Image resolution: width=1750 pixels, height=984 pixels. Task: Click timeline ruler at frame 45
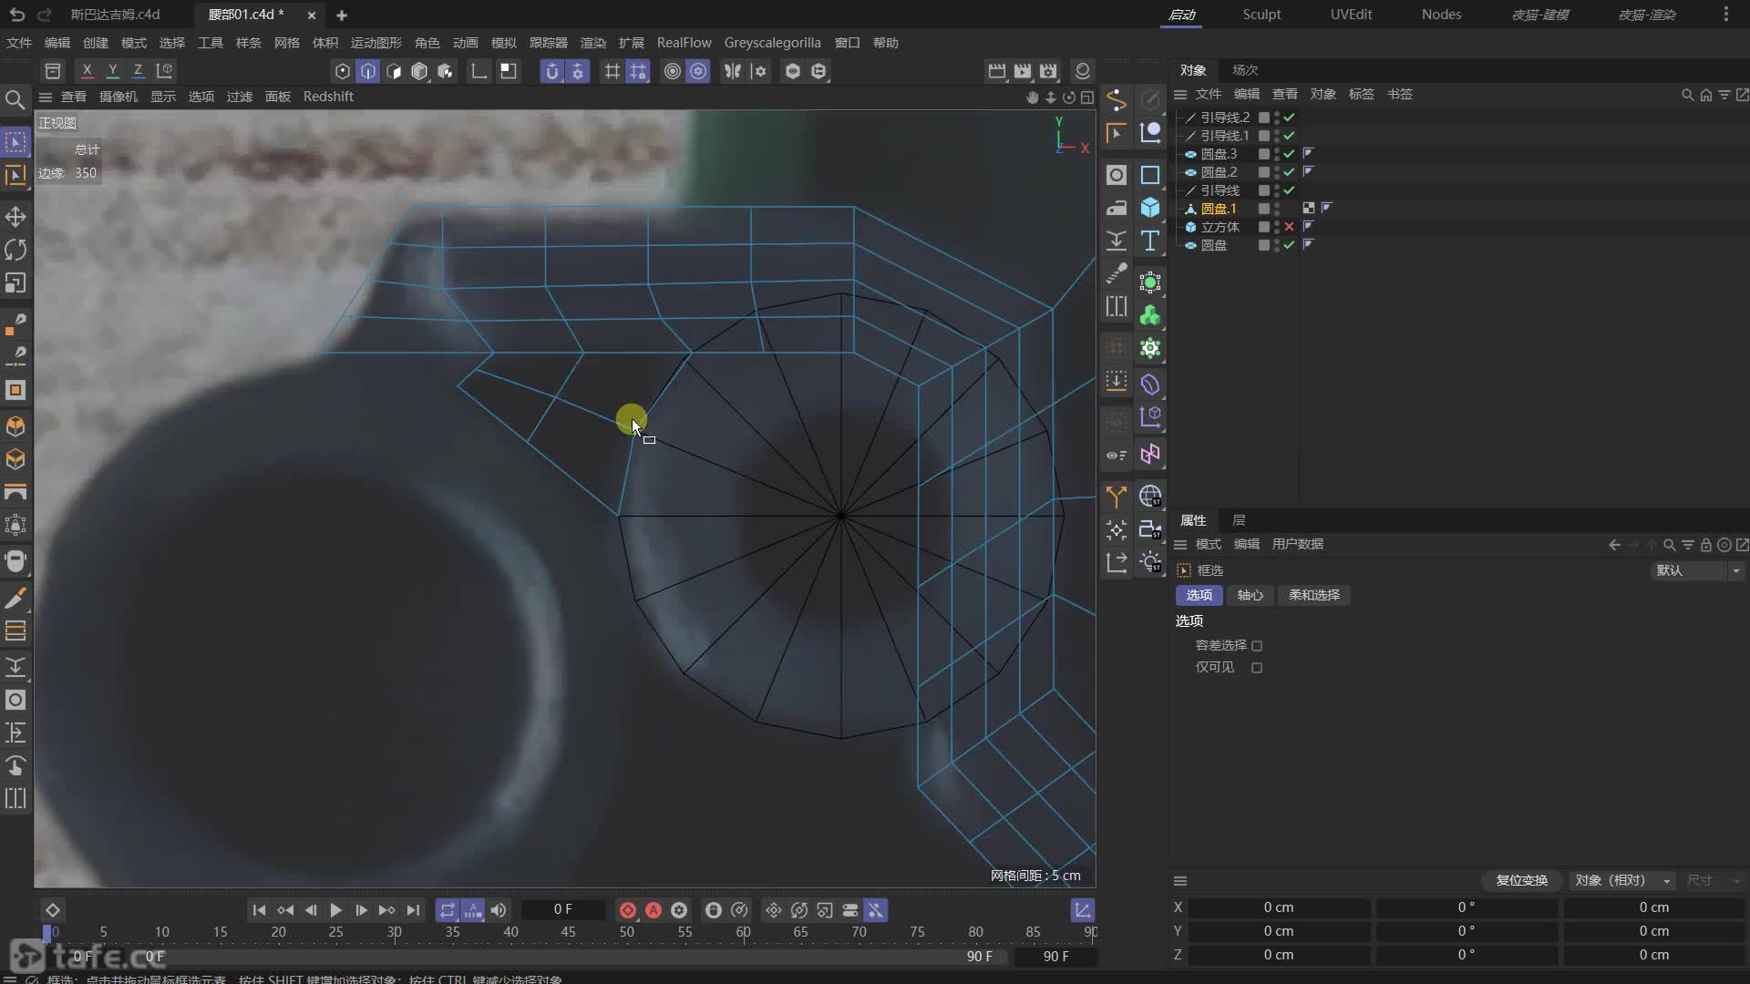click(x=568, y=932)
